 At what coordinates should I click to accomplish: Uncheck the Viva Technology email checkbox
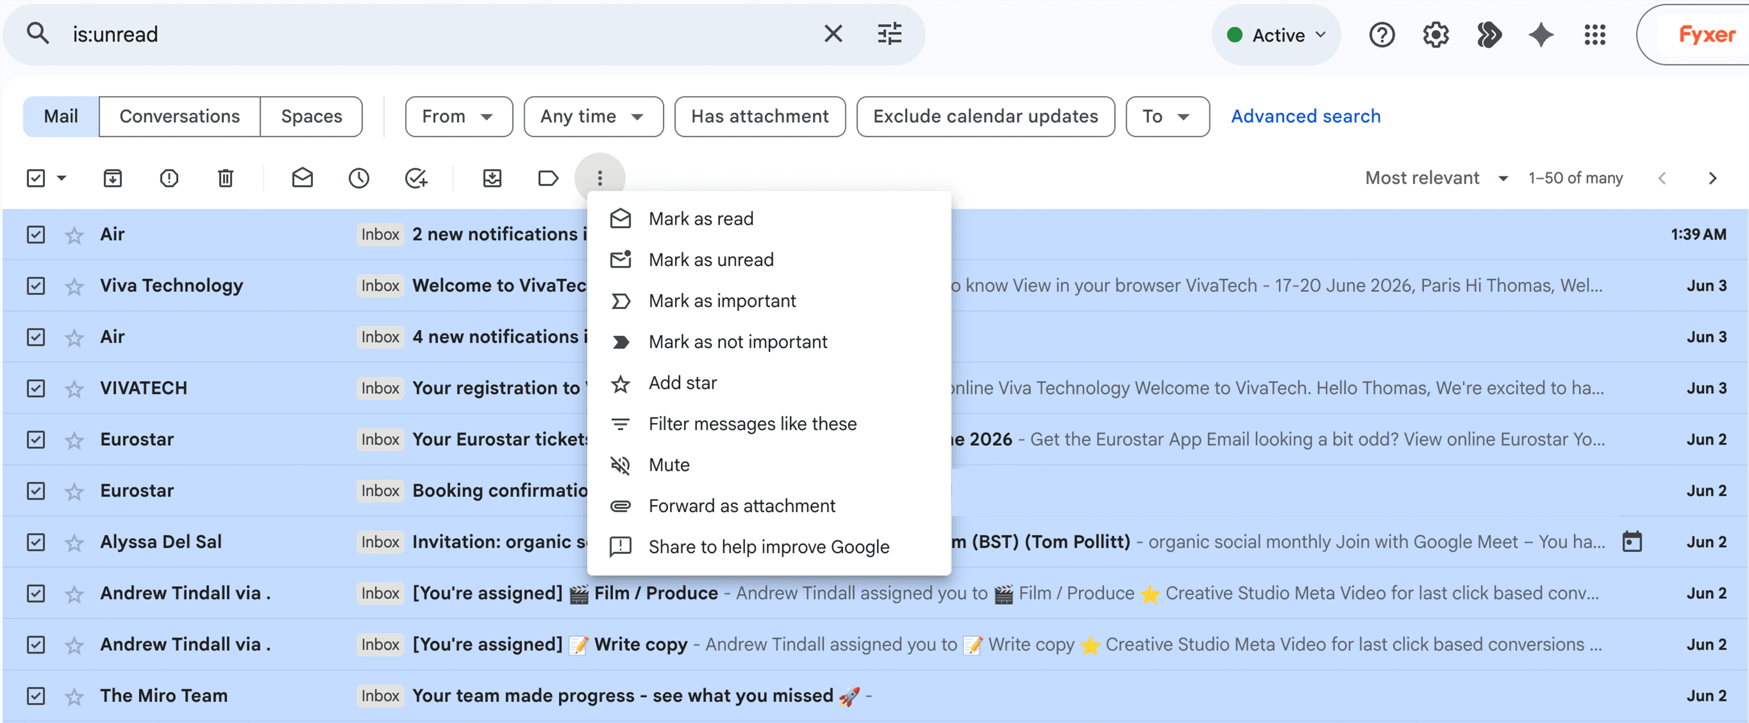click(36, 286)
